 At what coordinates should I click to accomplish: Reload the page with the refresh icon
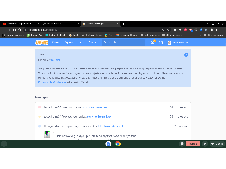coord(14,30)
